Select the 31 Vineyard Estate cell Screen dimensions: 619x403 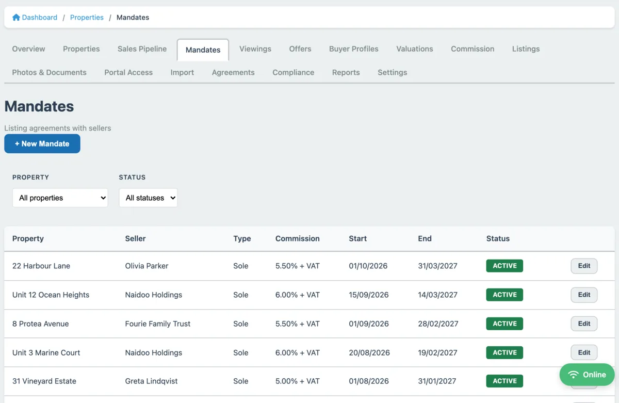[44, 381]
